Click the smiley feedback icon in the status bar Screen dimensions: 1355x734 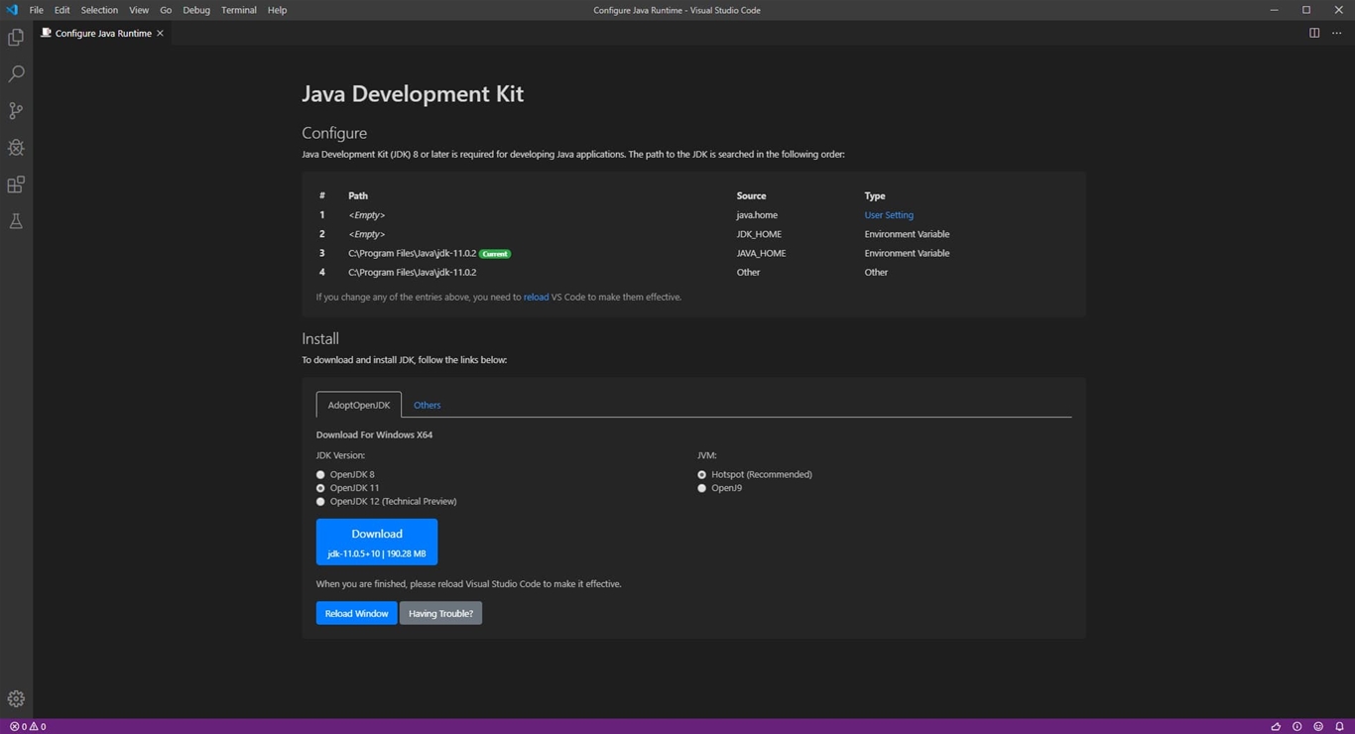click(1318, 726)
